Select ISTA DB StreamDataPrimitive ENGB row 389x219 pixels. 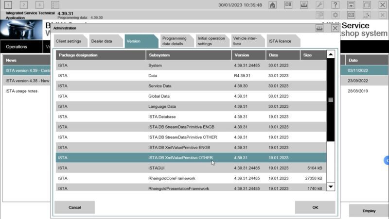[191, 127]
